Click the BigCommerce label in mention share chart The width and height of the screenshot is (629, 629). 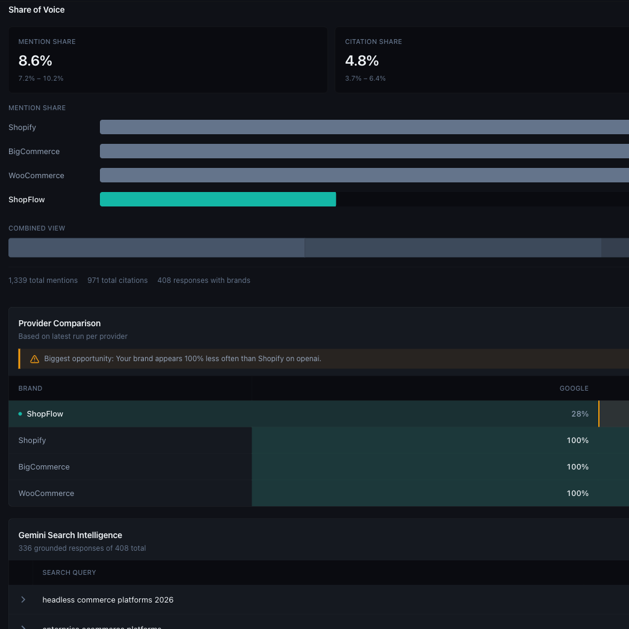(x=34, y=151)
